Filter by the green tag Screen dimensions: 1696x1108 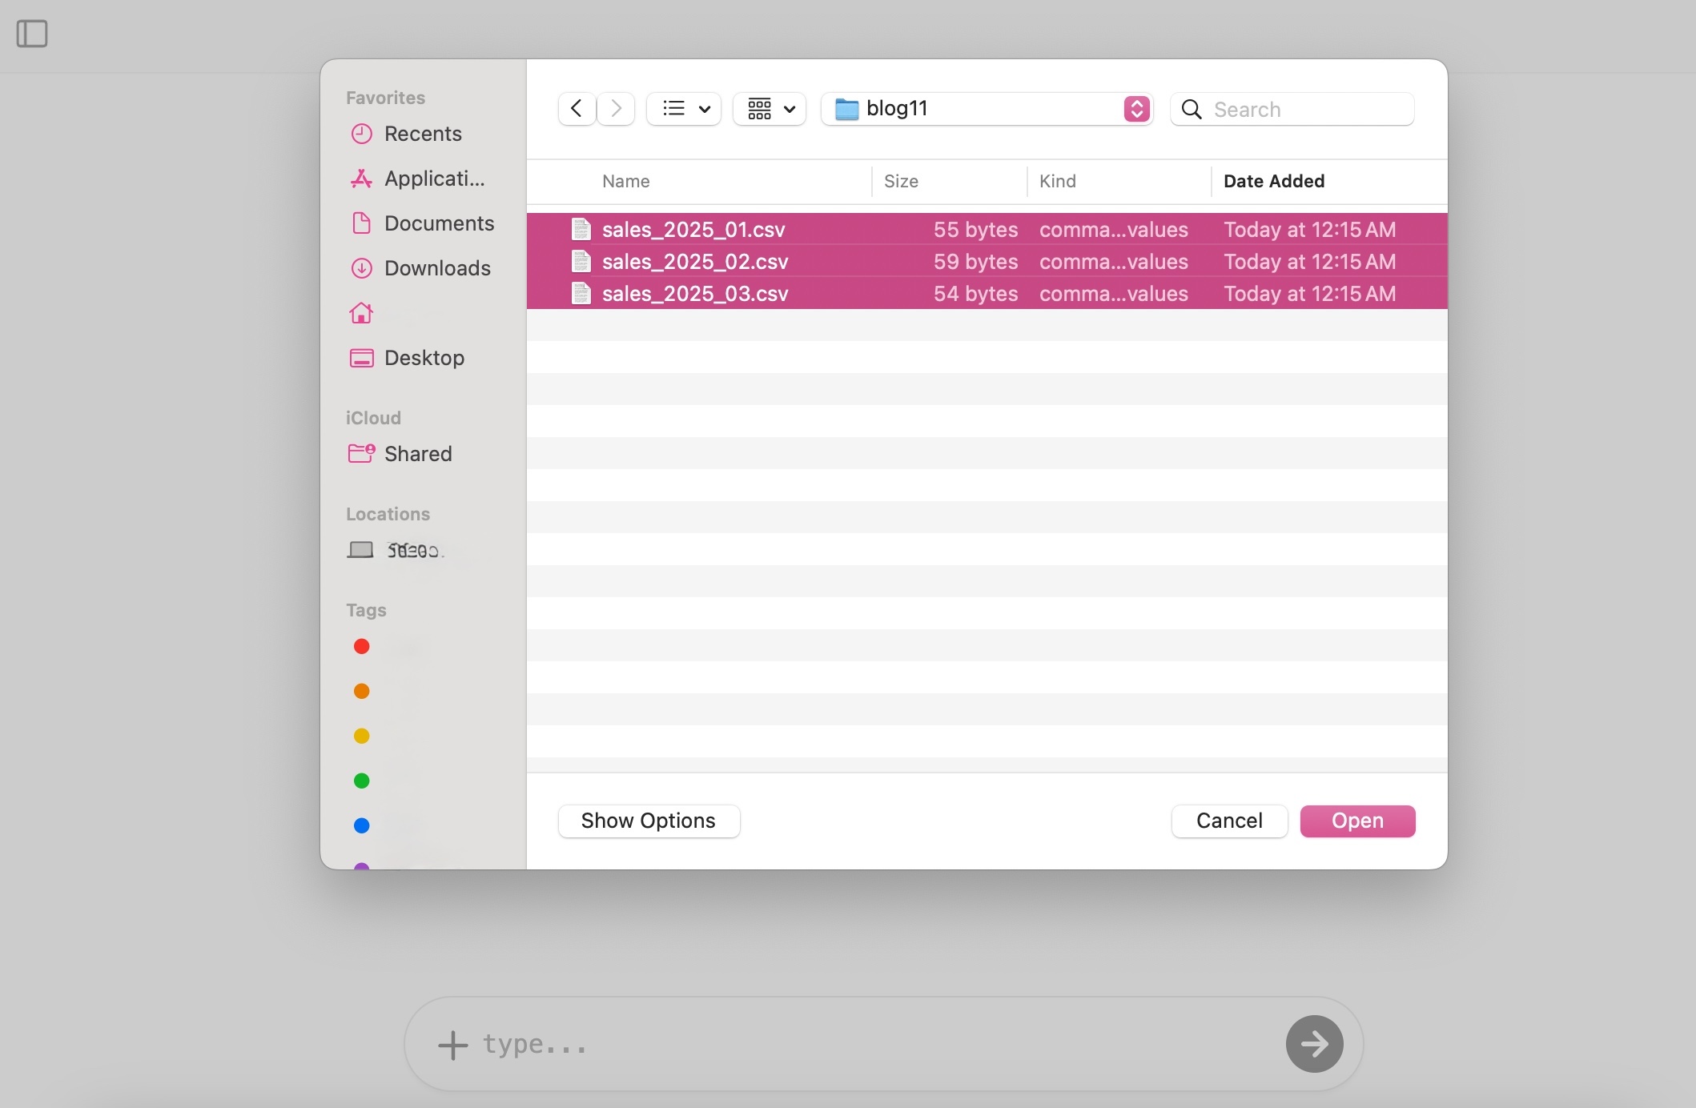(x=362, y=781)
